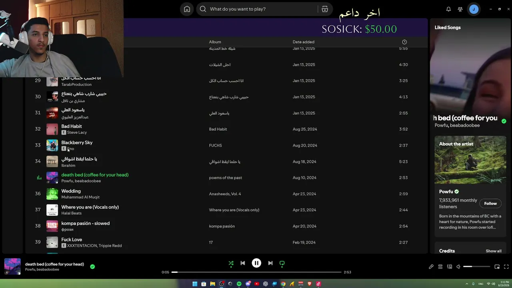Screen dimensions: 512x288
Task: Toggle repeat mode in the player
Action: (282, 263)
